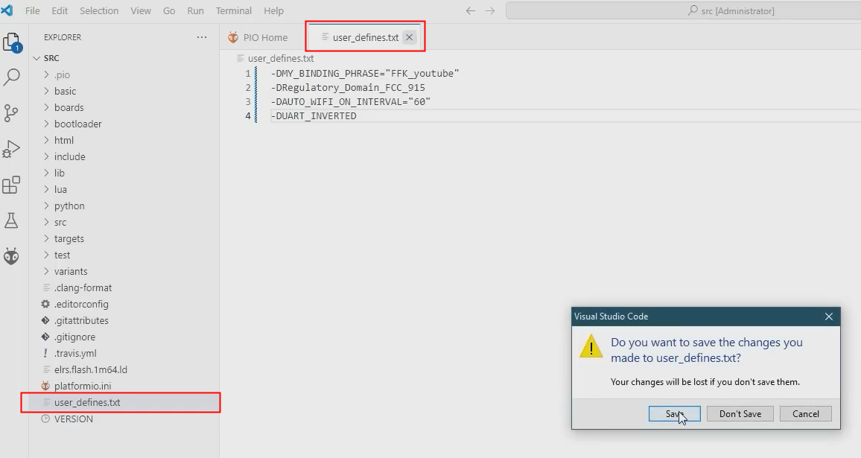Screen dimensions: 861x458
Task: Collapse the SRC root folder
Action: [51, 58]
